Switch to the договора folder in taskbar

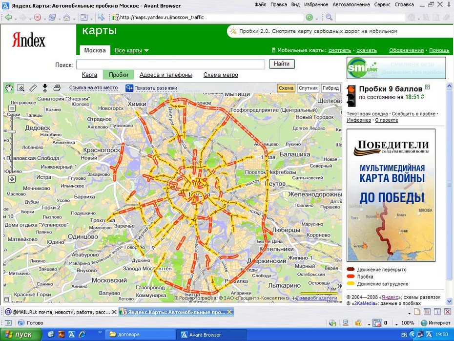coord(140,334)
